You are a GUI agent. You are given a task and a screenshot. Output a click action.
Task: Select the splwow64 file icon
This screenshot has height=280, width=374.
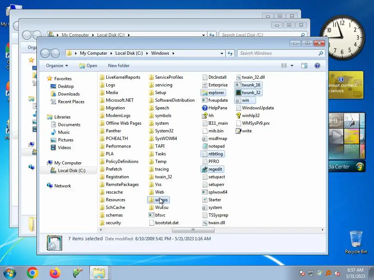click(205, 192)
